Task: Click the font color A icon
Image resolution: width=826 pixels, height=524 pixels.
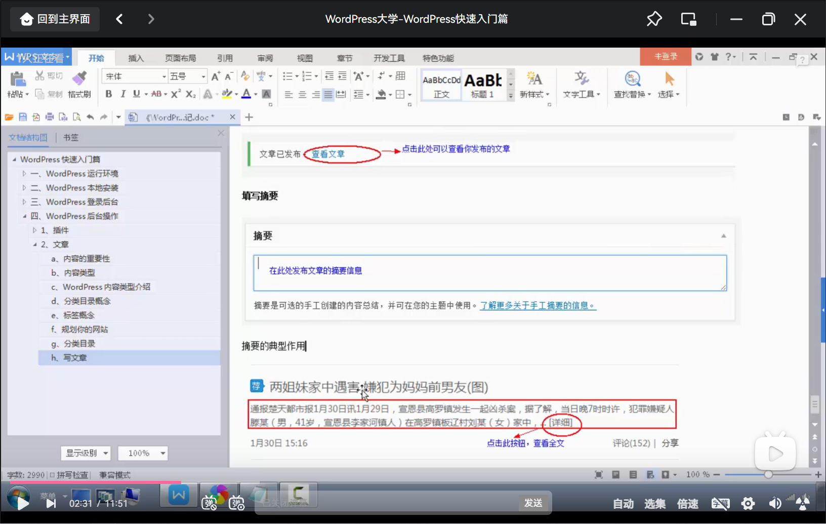Action: click(246, 94)
